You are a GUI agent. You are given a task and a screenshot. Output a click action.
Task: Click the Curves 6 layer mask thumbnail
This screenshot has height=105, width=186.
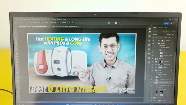[164, 41]
